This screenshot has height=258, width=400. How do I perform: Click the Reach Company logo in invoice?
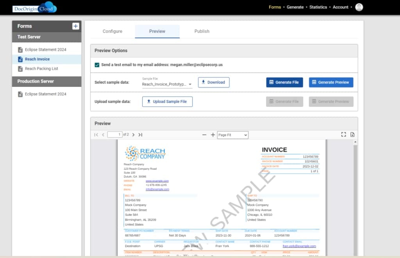click(145, 153)
